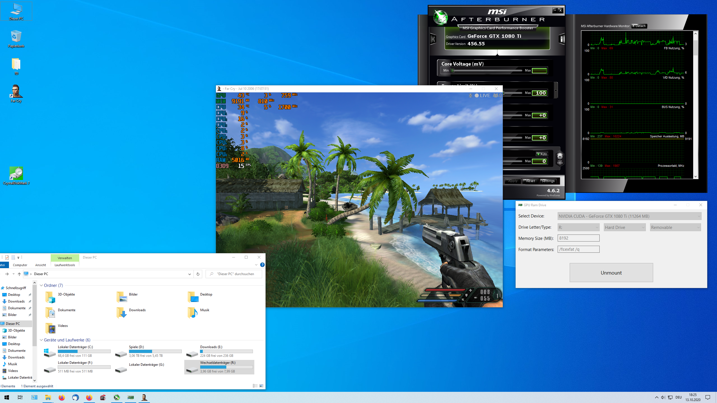Collapse the Ordner (7) group
This screenshot has width=717, height=403.
(x=41, y=285)
